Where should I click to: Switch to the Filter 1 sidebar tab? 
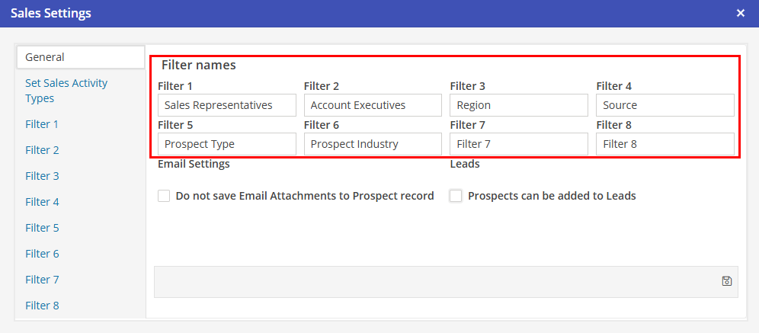(42, 124)
